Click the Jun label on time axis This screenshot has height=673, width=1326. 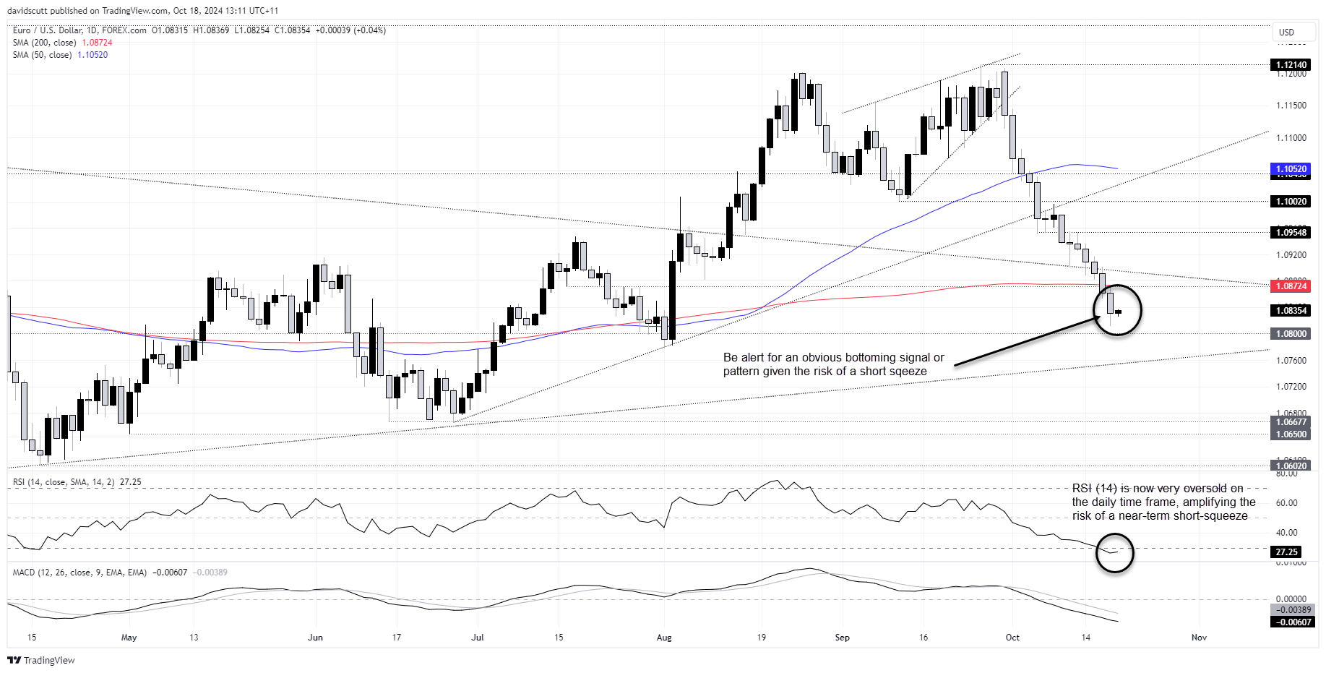(315, 638)
